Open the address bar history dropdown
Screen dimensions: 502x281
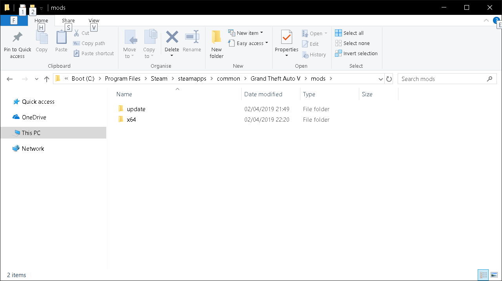coord(380,79)
